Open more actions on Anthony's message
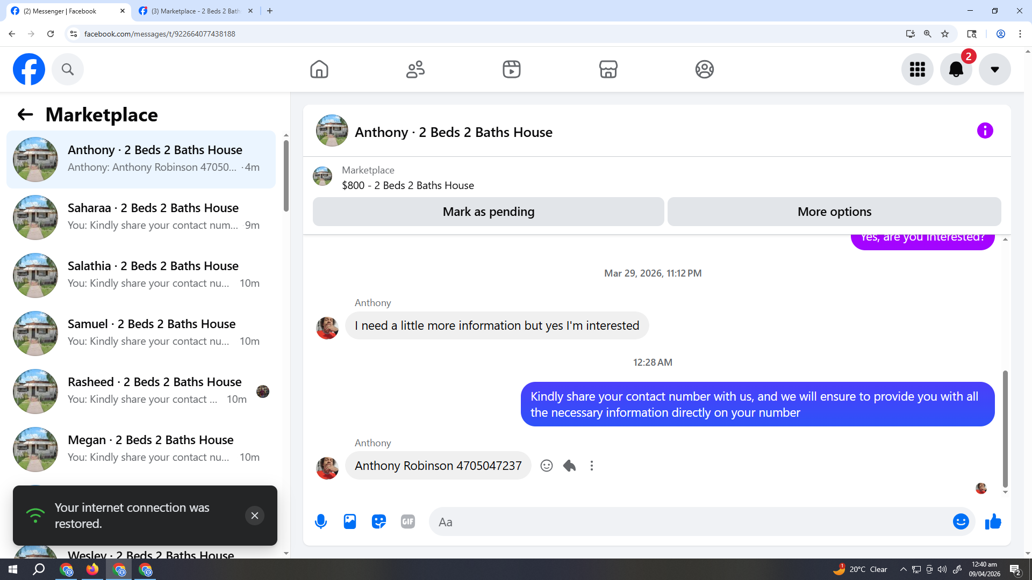 pos(592,466)
